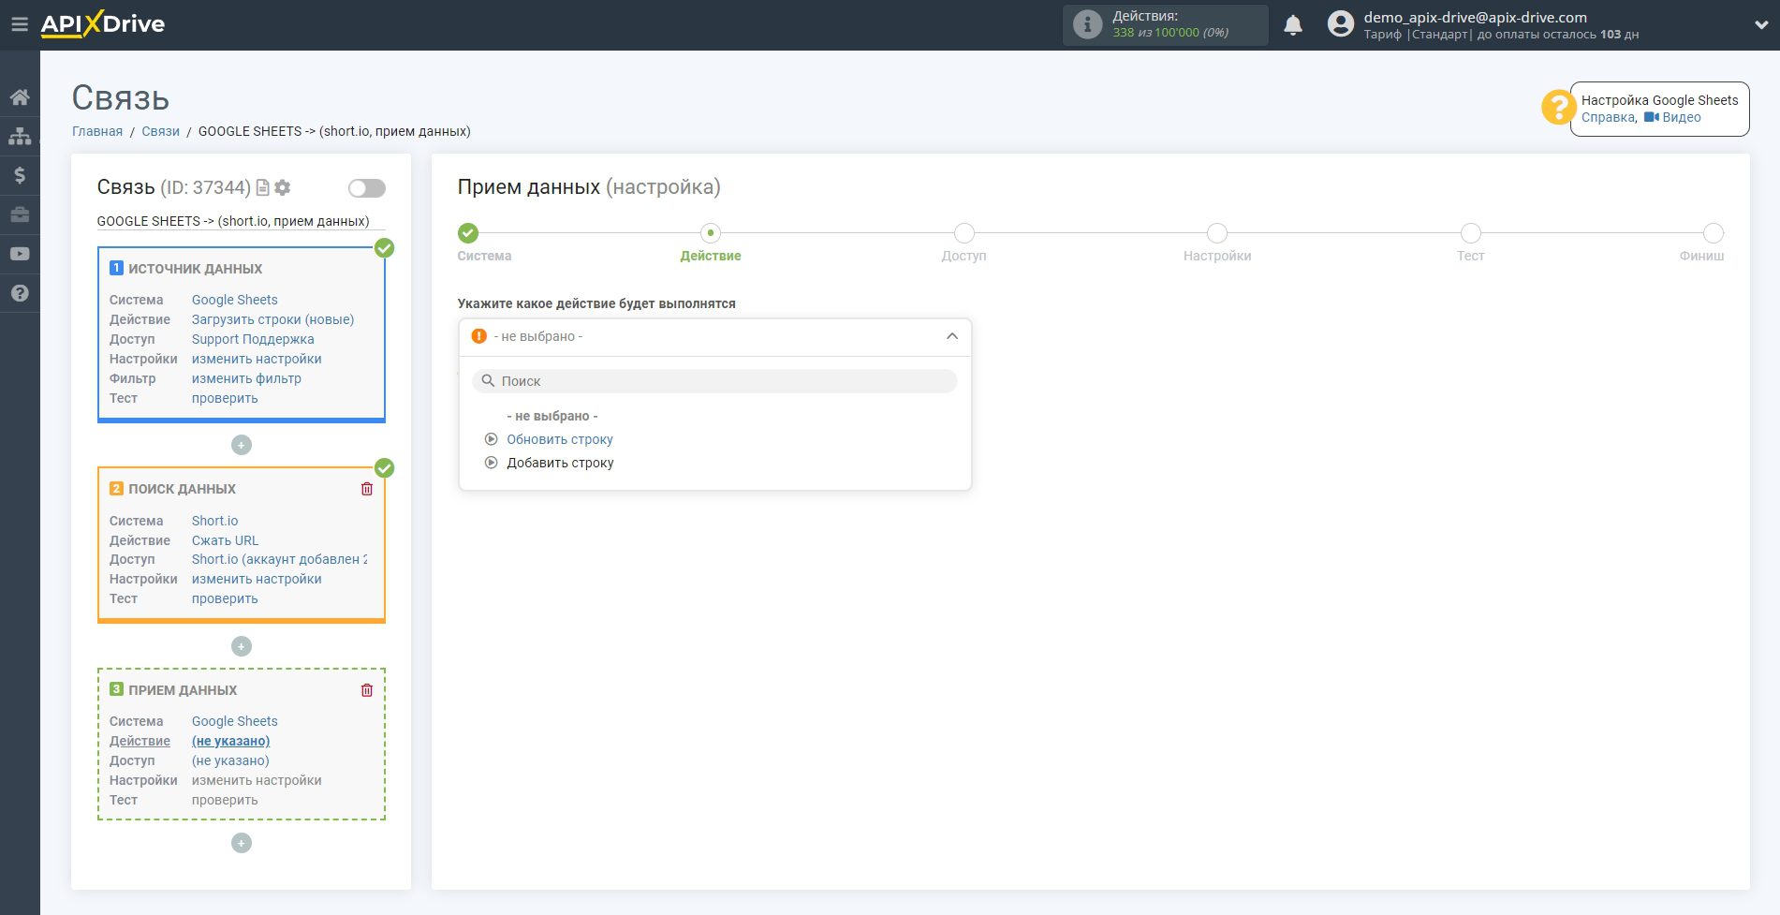Select the '- не выбрано -' option
This screenshot has width=1780, height=915.
coord(552,416)
